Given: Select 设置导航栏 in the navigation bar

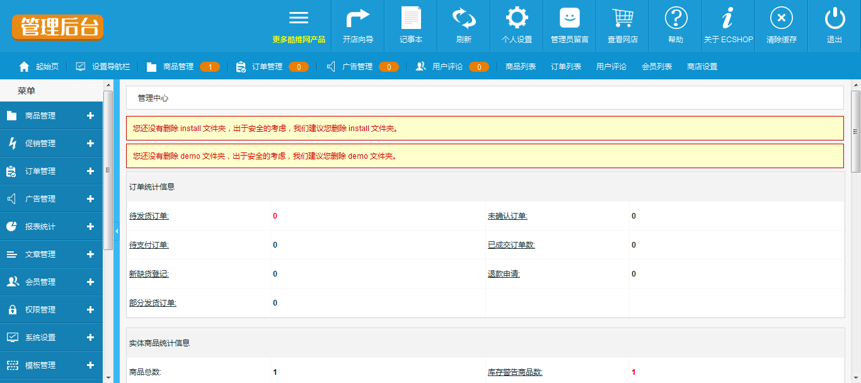Looking at the screenshot, I should coord(103,67).
